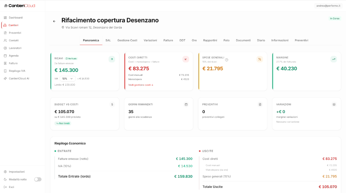
Task: Switch to the DDT tab
Action: point(182,40)
